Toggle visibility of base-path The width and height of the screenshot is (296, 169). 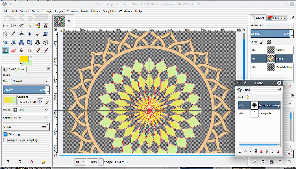coord(241,113)
